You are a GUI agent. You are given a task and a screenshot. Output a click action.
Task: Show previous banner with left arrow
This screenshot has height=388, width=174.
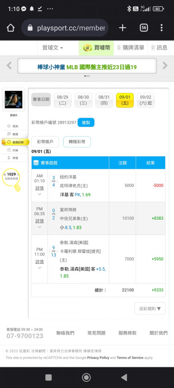click(9, 66)
